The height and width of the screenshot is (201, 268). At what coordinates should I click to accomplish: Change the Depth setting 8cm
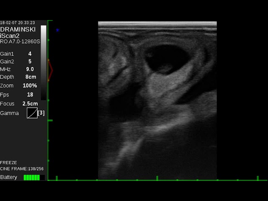[x=31, y=77]
